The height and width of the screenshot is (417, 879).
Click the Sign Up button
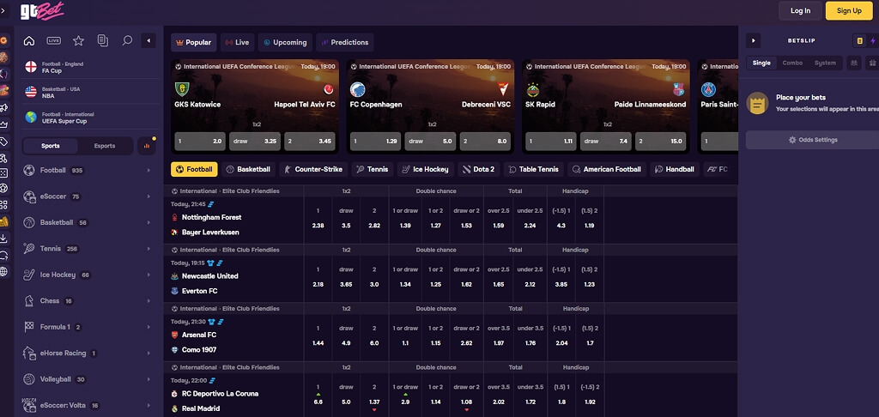(849, 10)
